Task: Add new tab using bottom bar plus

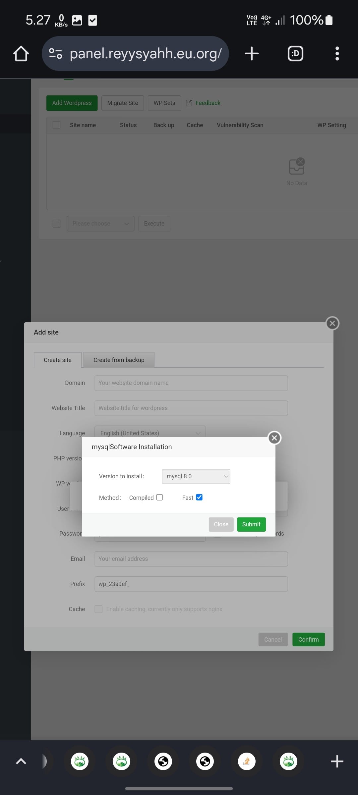Action: click(x=337, y=761)
